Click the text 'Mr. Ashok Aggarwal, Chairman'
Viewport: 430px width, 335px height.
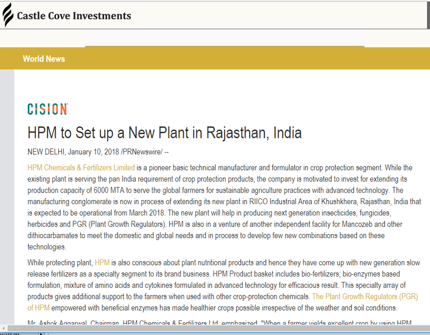coord(73,323)
